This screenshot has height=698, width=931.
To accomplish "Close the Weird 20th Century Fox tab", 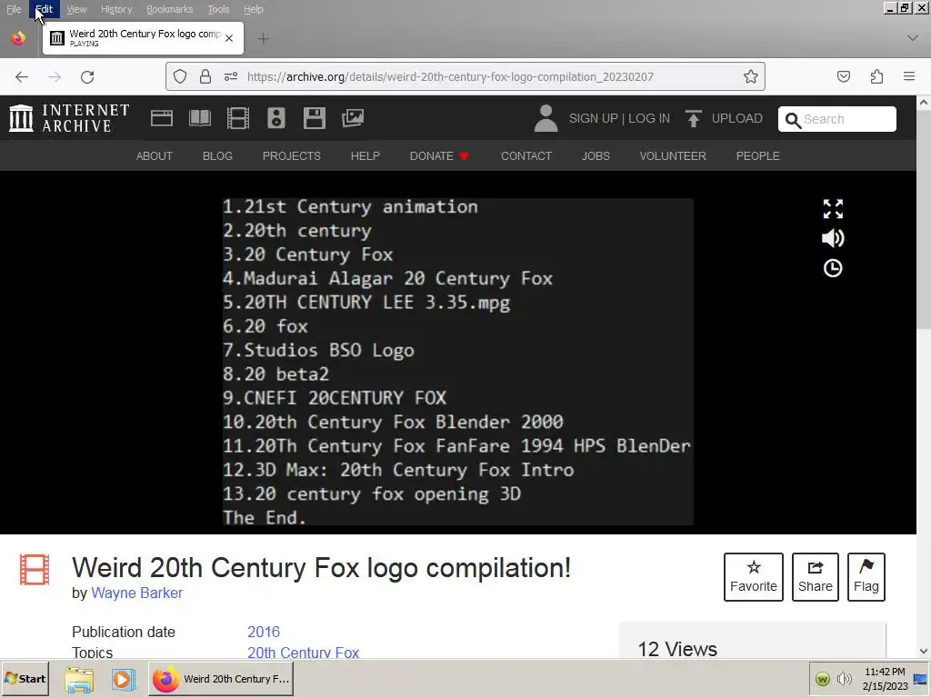I will click(x=229, y=38).
